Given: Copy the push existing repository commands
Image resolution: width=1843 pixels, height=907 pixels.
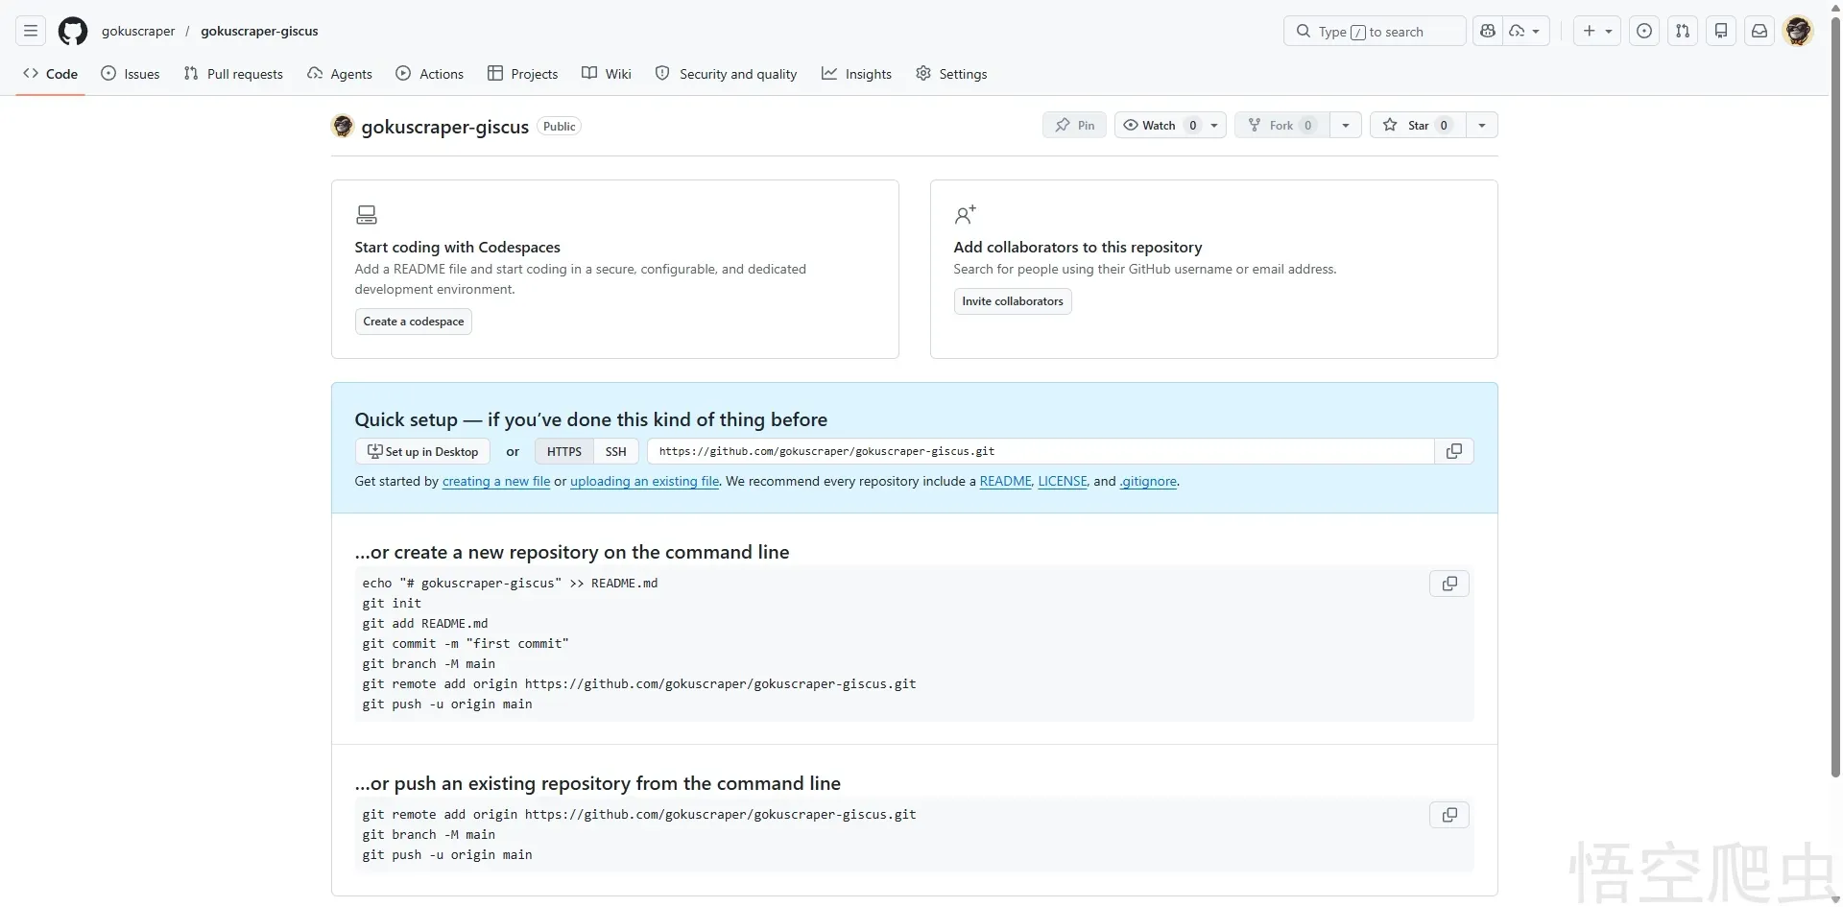Looking at the screenshot, I should click(x=1448, y=815).
